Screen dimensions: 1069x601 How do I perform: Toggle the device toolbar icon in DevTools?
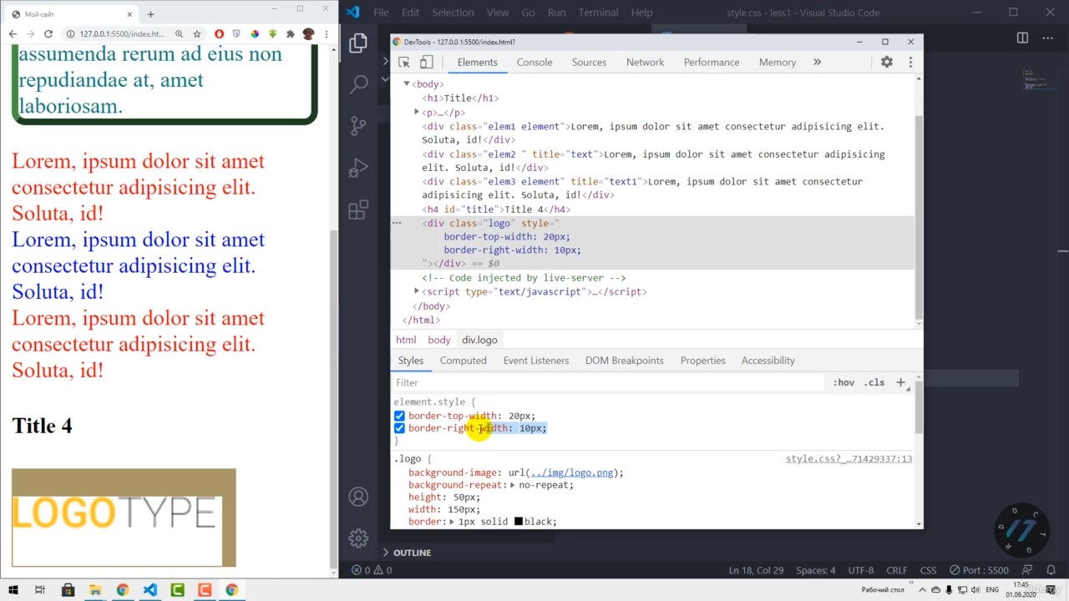pos(426,63)
